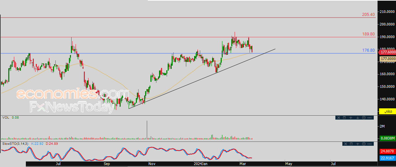This screenshot has height=167, width=396.
Task: Select the black ascending trendline
Action: [x=202, y=79]
